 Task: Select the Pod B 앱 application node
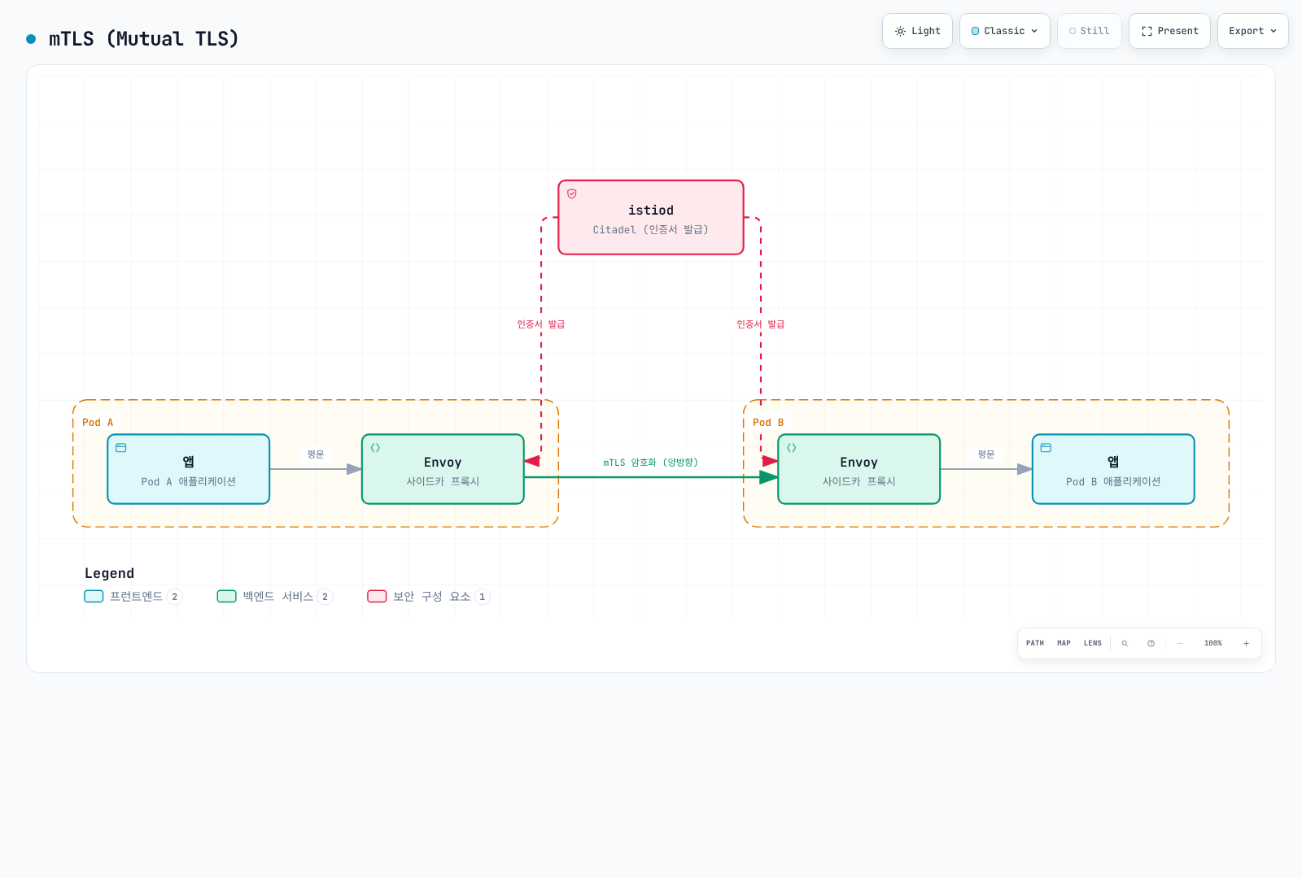coord(1113,469)
